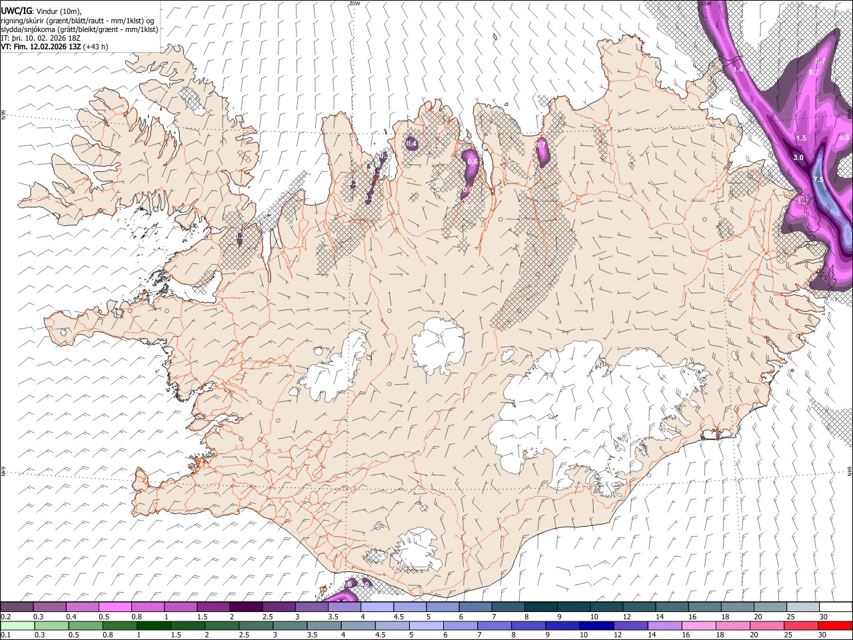The height and width of the screenshot is (640, 853).
Task: Select lower legend bright red swatch above 30
Action: (834, 625)
